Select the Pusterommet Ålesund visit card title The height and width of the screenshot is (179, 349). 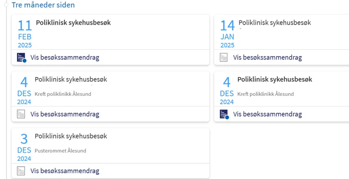[x=71, y=136]
